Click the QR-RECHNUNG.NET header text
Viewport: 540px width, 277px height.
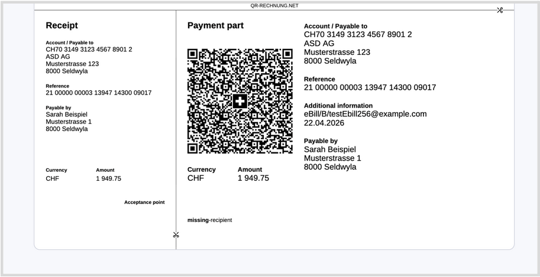274,6
